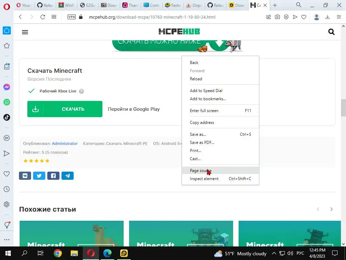The height and width of the screenshot is (260, 346).
Task: Open File Explorer from taskbar
Action: [x=74, y=253]
